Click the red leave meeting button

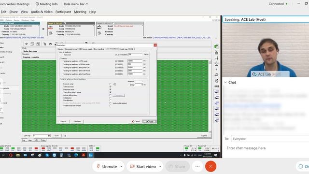211,166
